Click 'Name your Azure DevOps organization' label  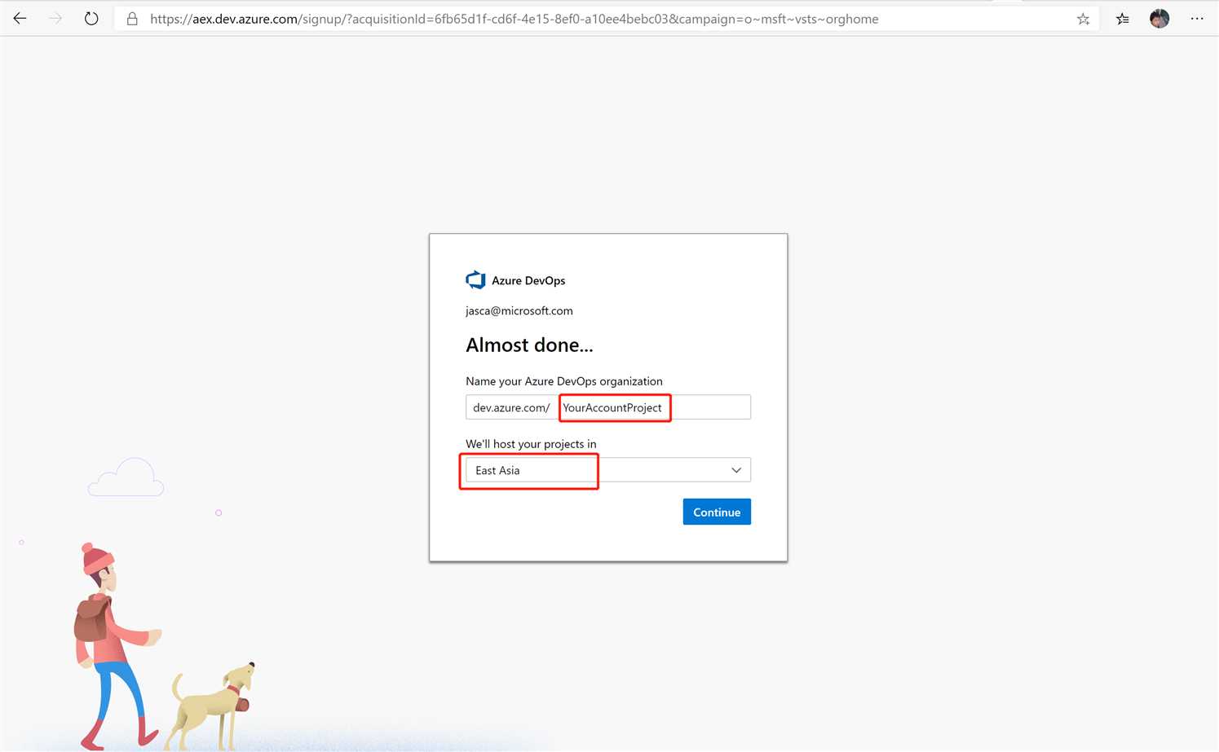coord(564,381)
